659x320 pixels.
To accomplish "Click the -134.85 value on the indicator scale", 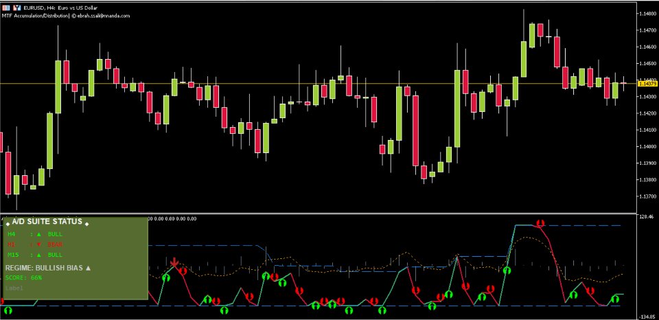I will tap(647, 317).
